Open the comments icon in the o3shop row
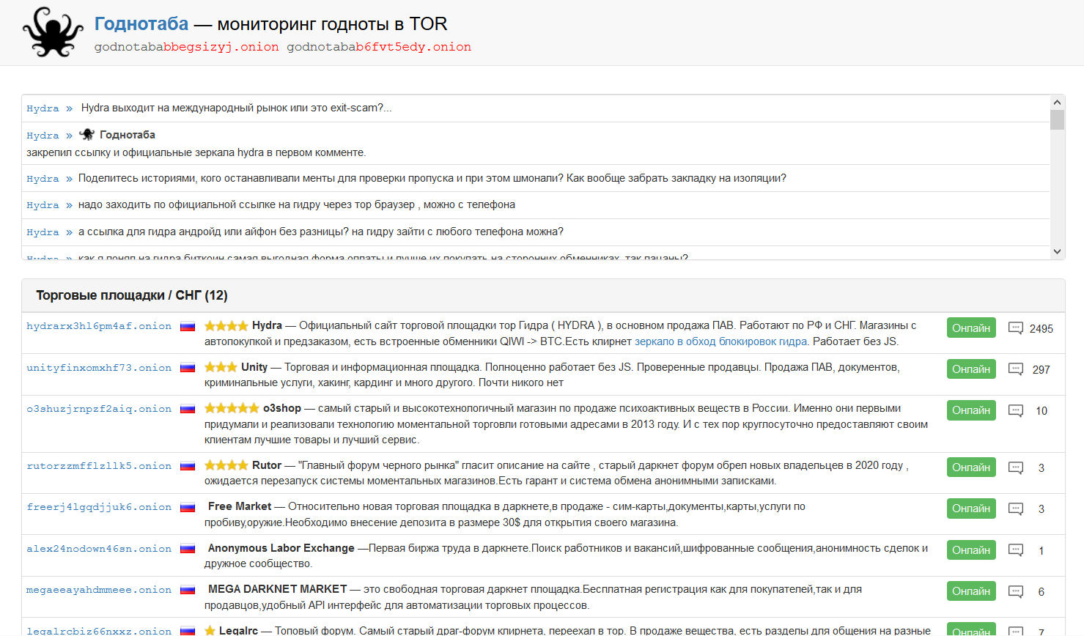Screen dimensions: 1084x636 pyautogui.click(x=1016, y=410)
